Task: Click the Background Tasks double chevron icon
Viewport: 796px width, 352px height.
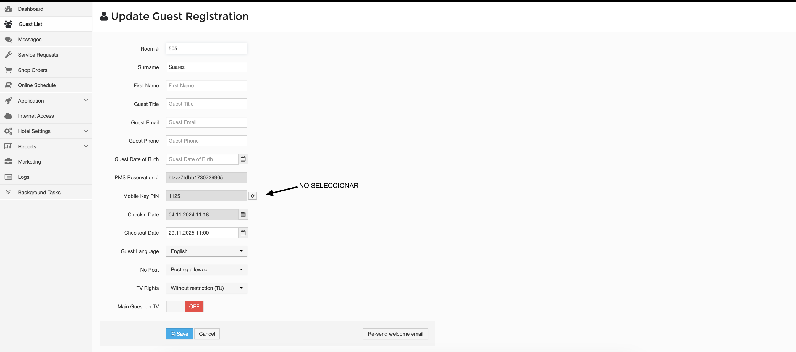Action: pos(8,192)
